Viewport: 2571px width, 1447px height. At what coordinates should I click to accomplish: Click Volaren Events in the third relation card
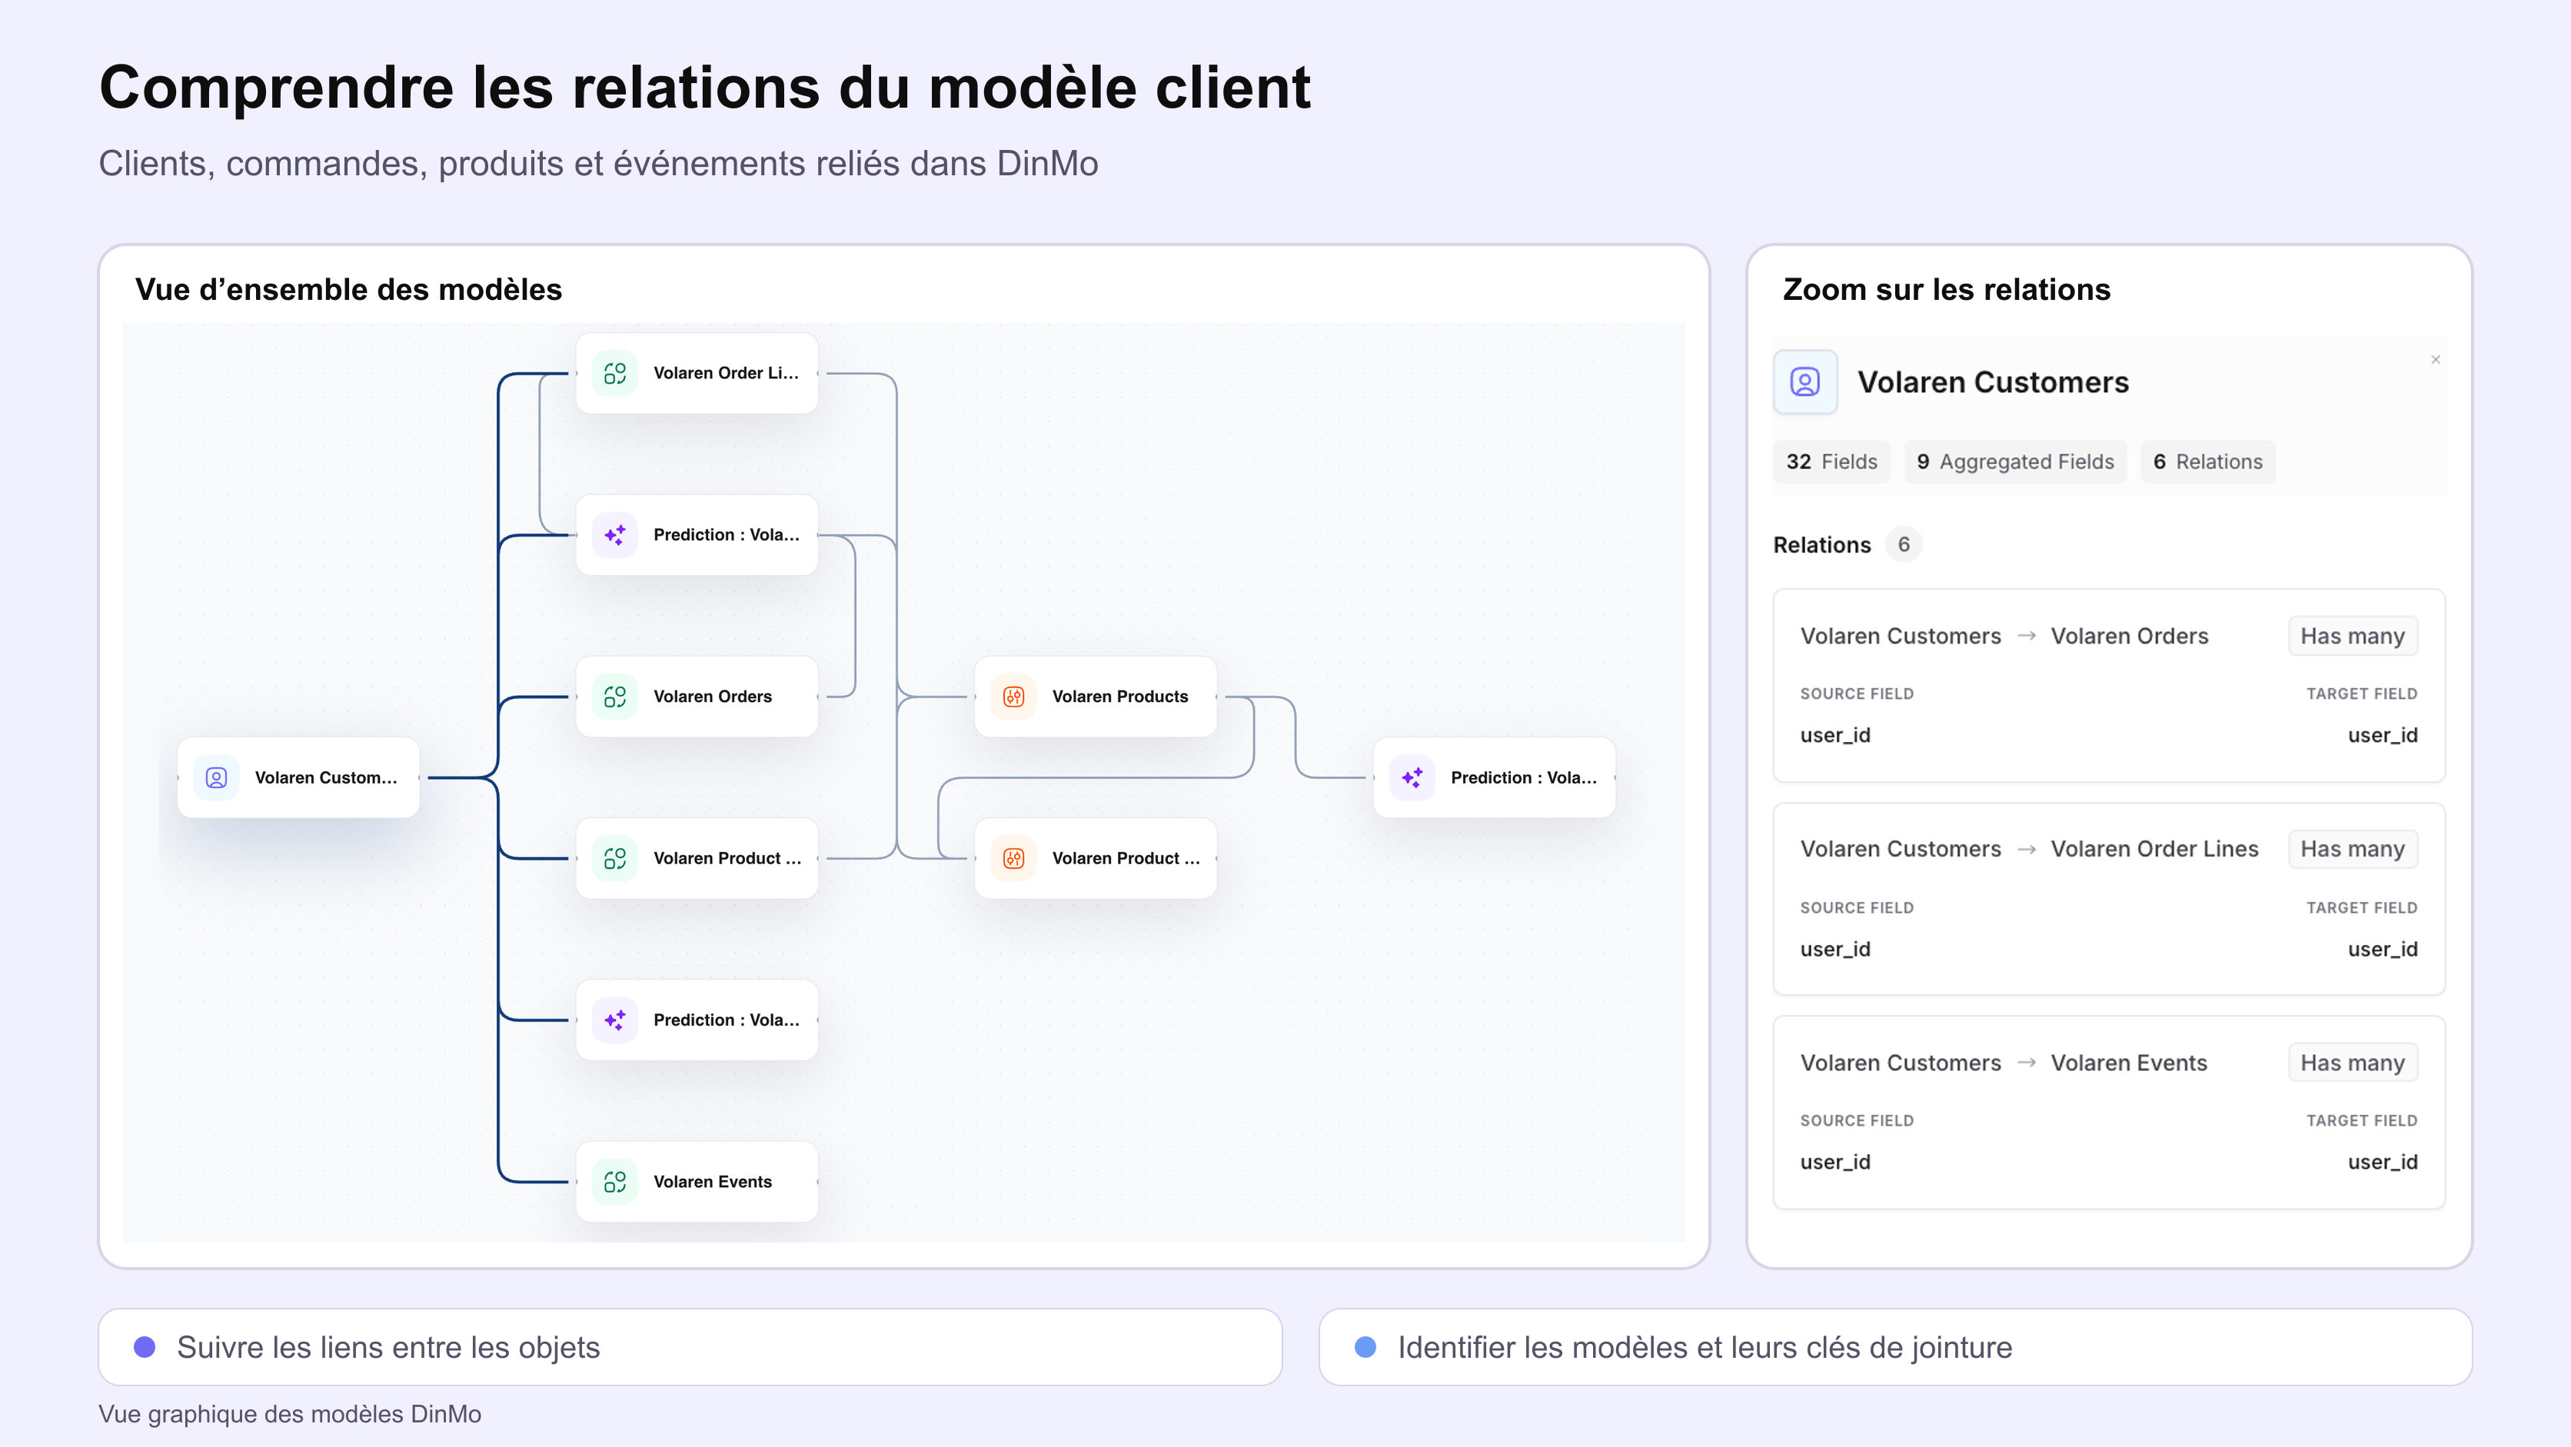pyautogui.click(x=2129, y=1063)
